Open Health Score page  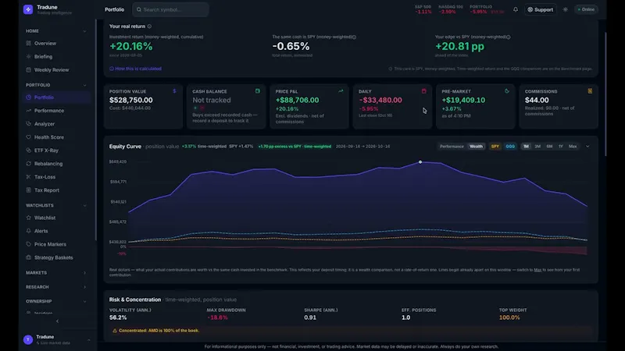[x=55, y=137]
